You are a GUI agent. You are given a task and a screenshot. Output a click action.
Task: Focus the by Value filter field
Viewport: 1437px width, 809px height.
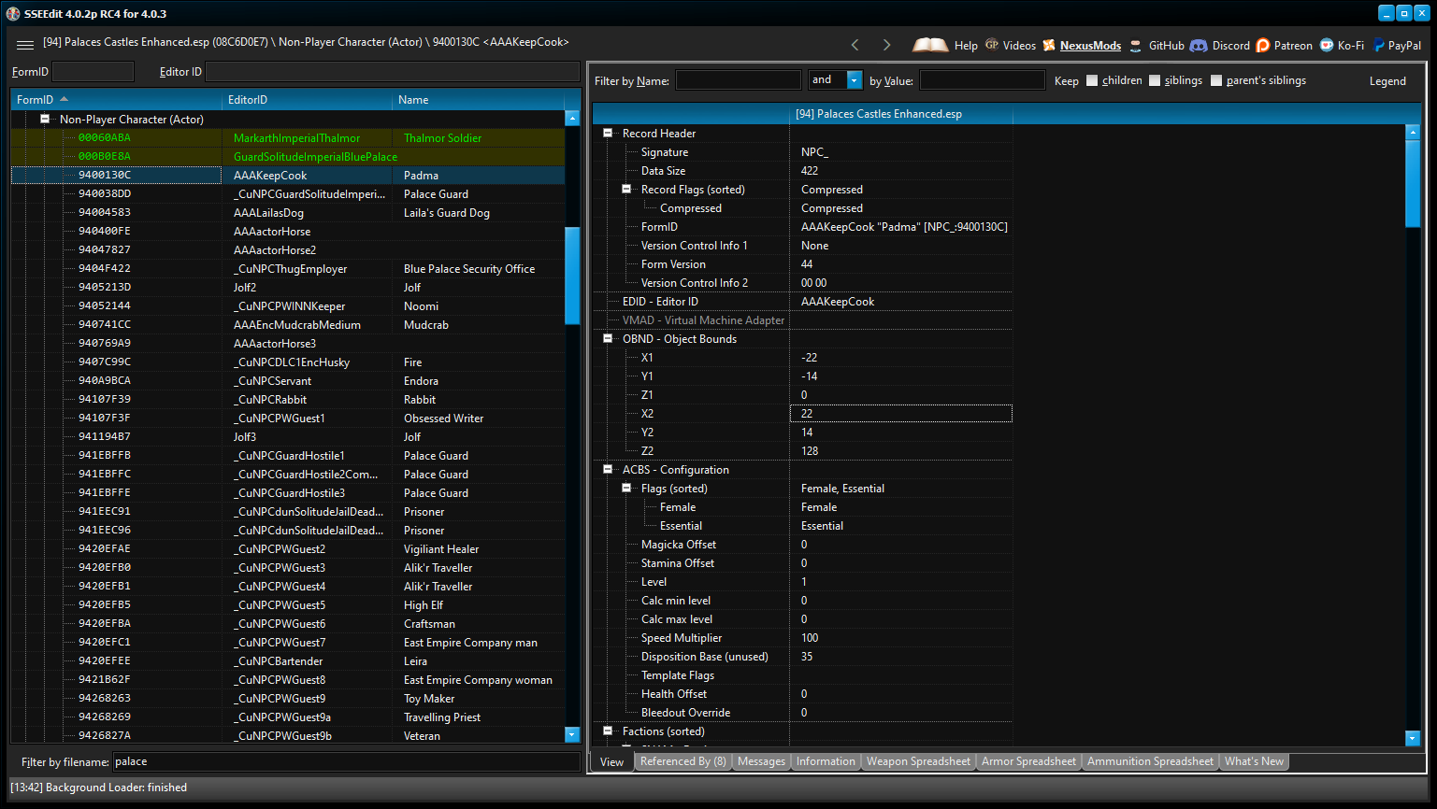[x=983, y=80]
